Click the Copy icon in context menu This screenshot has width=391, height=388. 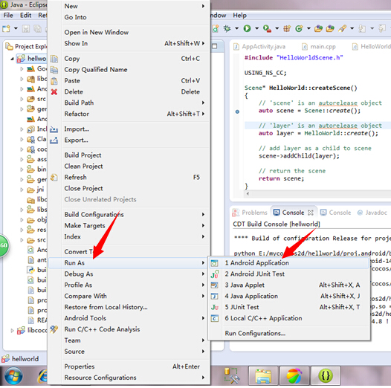click(54, 59)
